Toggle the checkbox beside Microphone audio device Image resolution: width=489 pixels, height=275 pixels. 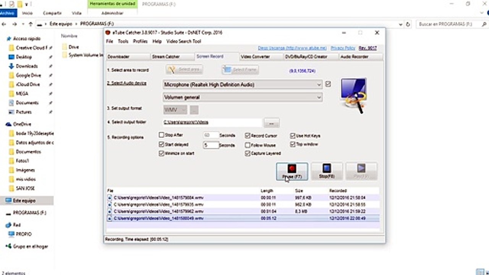(x=328, y=84)
